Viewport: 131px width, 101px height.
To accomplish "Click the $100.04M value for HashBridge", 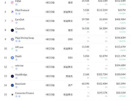I will point(120,74).
